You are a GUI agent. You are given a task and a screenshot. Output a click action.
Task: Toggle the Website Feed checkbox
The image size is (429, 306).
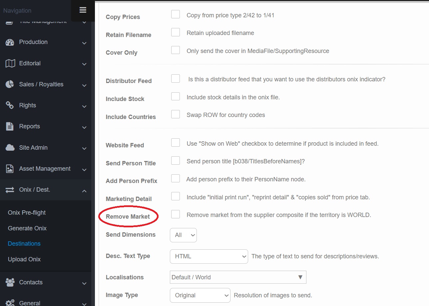pos(176,143)
